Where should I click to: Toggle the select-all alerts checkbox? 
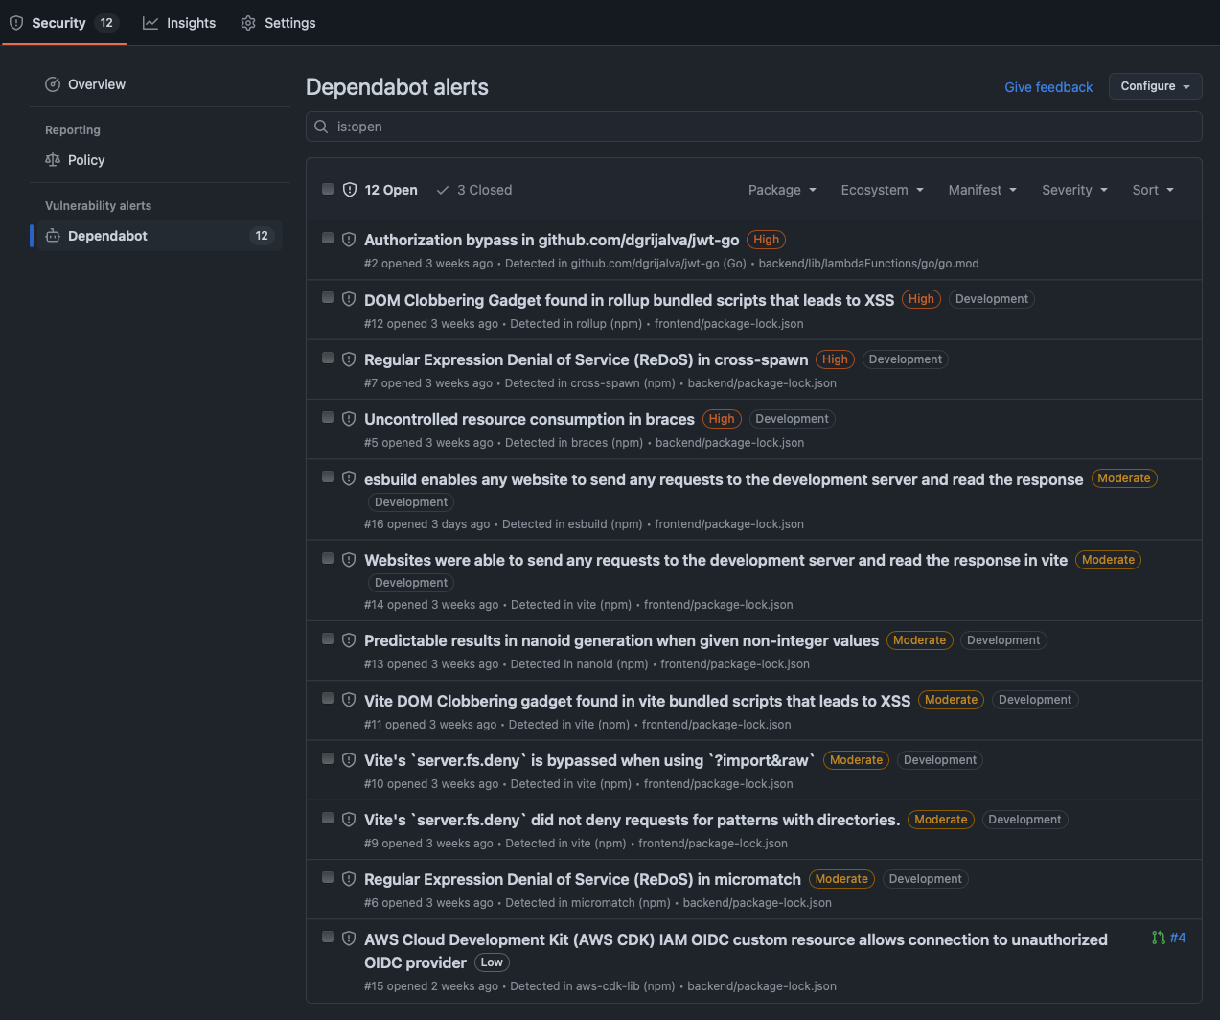(327, 189)
